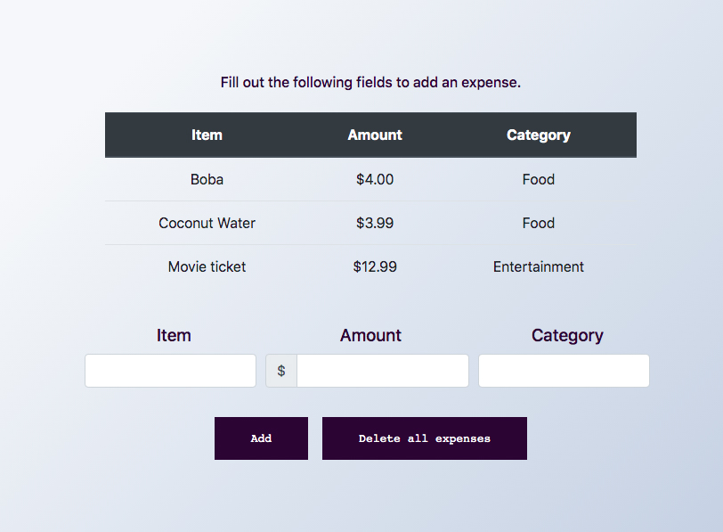Click the Food category in Coconut Water row
Viewport: 723px width, 532px height.
[x=539, y=223]
